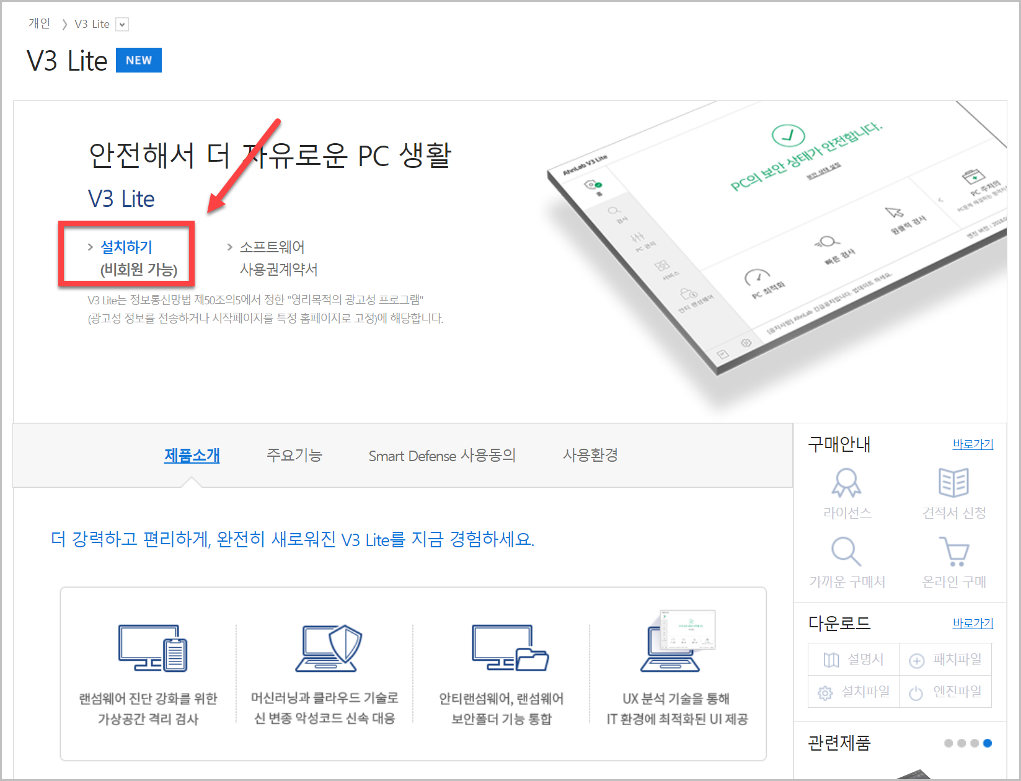Click the 바로가기 link next to 다운로드
1021x781 pixels.
coord(973,623)
